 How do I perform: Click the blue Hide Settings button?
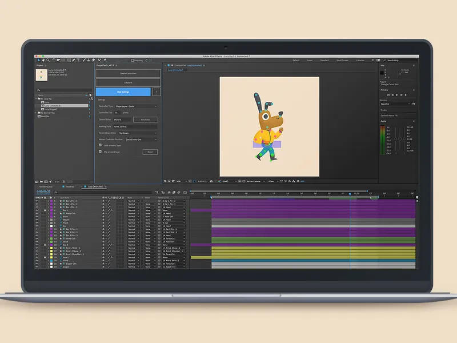click(123, 92)
